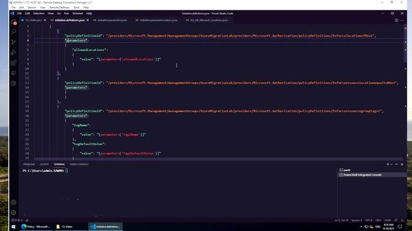412x231 pixels.
Task: Open the DEBUG CONSOLE panel tab
Action: pos(79,164)
